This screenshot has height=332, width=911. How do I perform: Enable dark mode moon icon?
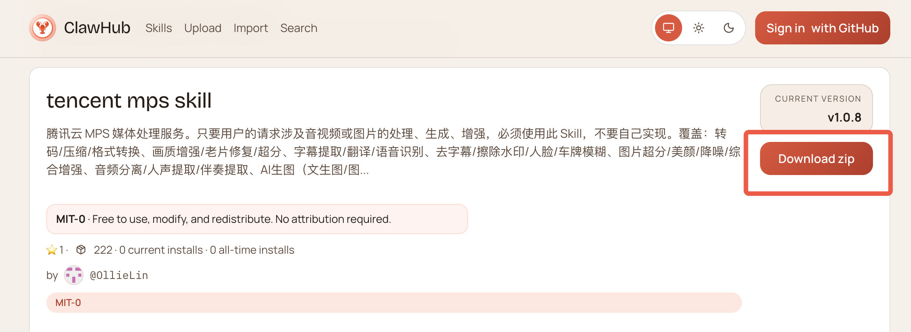[728, 28]
